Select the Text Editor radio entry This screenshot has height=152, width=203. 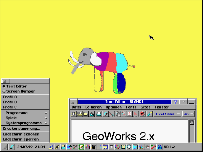click(x=16, y=86)
